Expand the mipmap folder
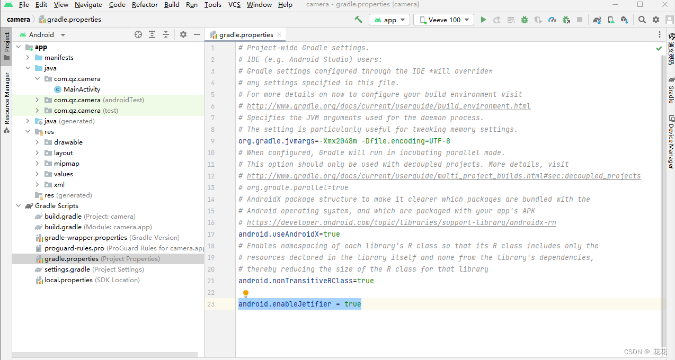Screen dimensions: 675x360 coord(37,164)
